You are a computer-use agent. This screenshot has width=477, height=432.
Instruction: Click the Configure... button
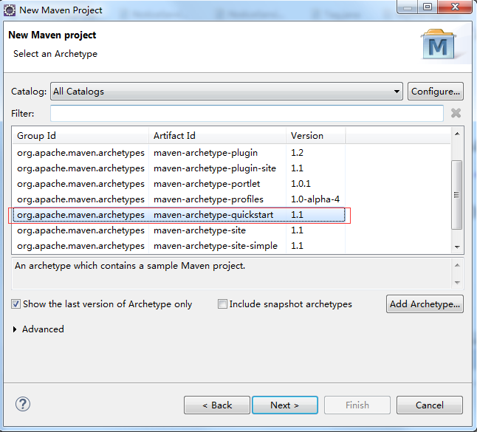click(436, 92)
